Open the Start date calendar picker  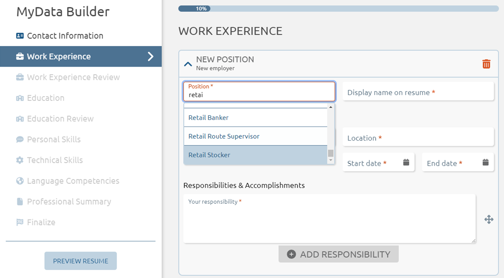click(x=406, y=162)
